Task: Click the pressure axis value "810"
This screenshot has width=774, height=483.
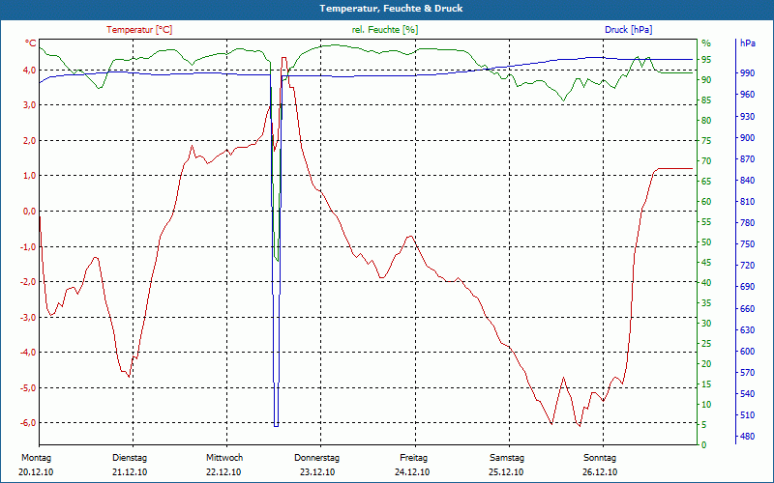Action: click(748, 202)
